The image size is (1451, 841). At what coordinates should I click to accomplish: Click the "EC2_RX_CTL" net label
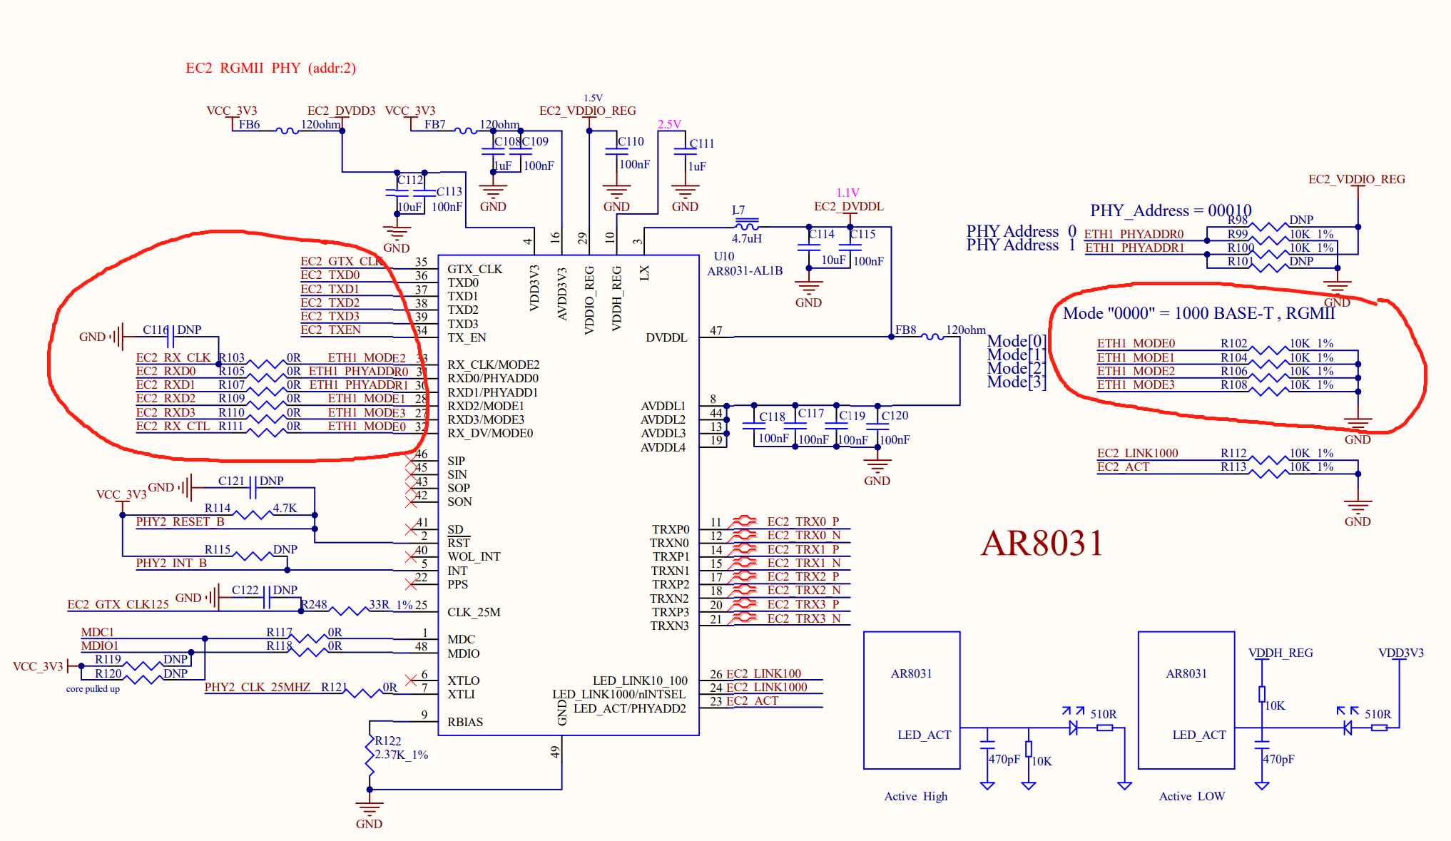pyautogui.click(x=173, y=426)
